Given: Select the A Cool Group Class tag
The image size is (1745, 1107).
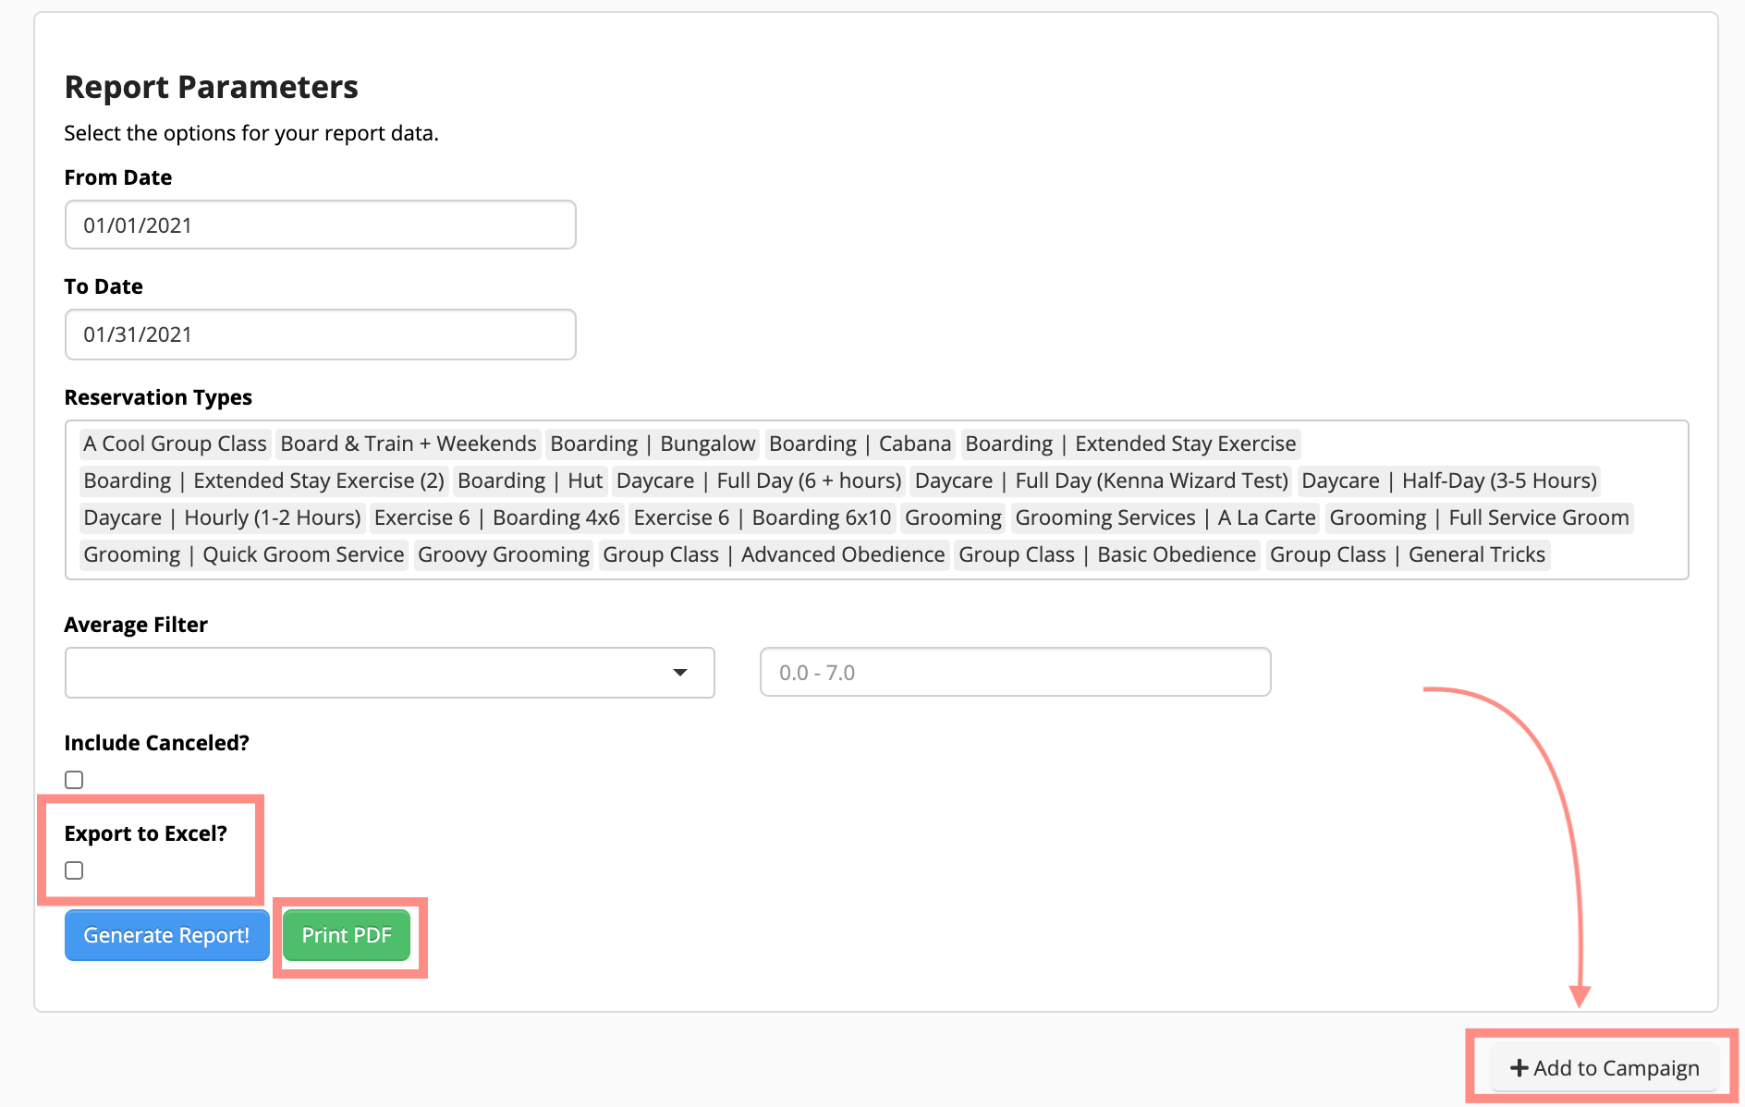Looking at the screenshot, I should coord(175,444).
